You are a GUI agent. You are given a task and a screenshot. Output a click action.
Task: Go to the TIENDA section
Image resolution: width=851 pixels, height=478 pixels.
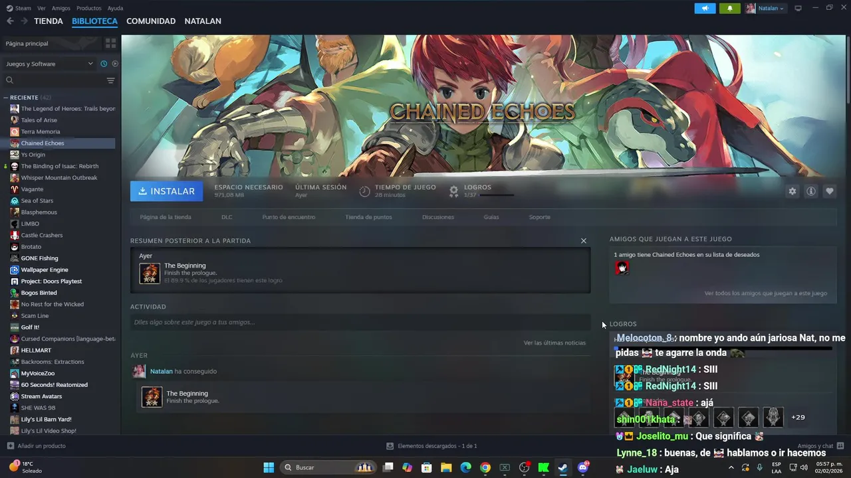coord(49,21)
